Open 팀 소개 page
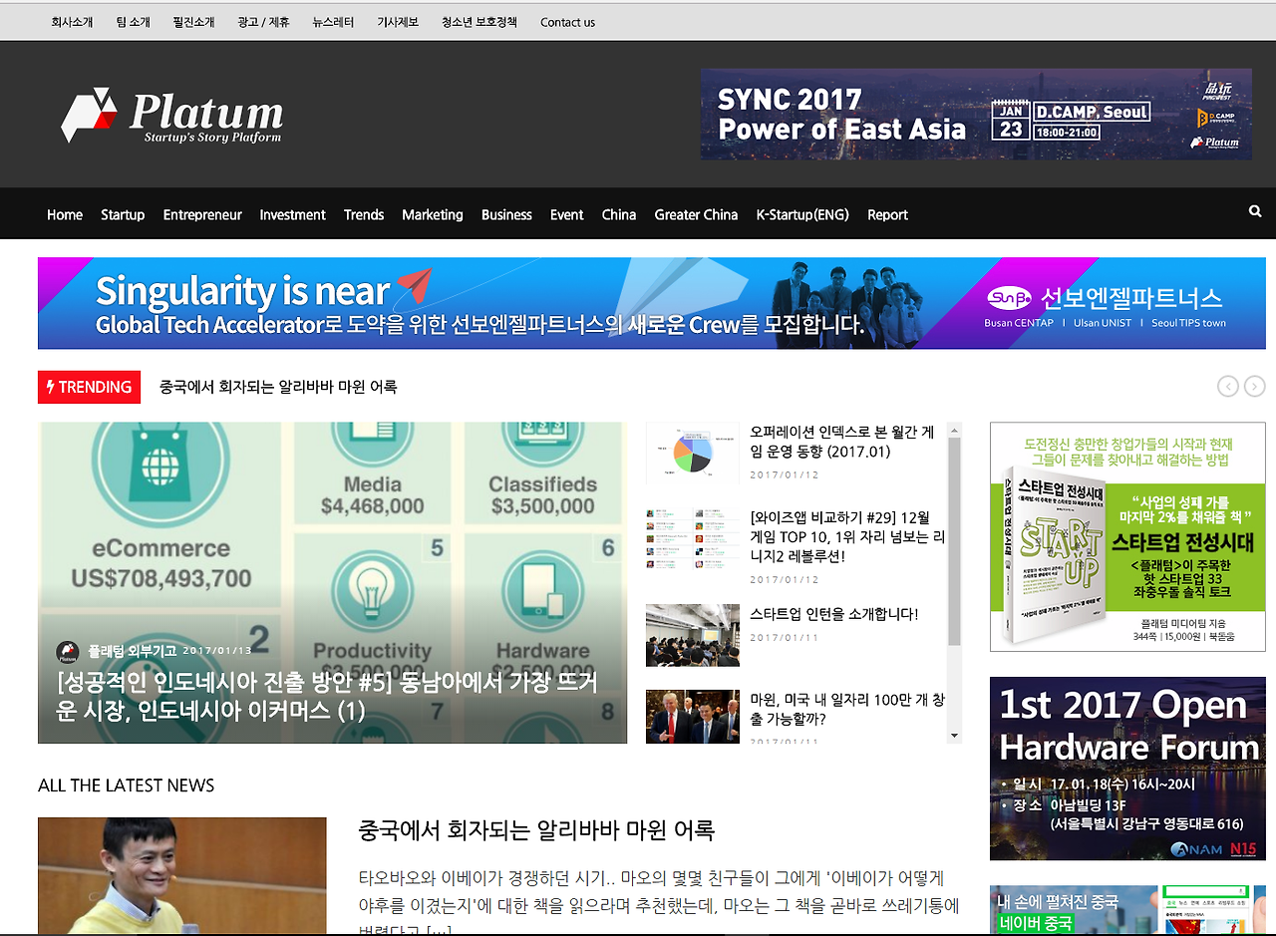The image size is (1276, 936). tap(133, 22)
